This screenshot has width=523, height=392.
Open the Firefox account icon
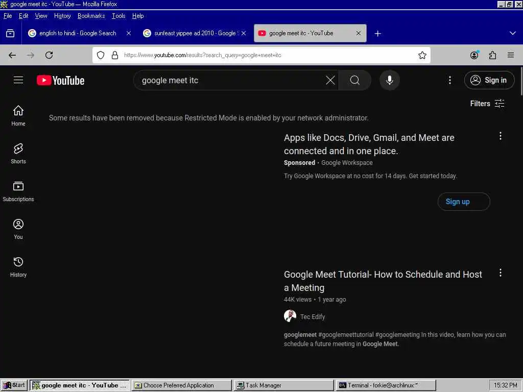coord(474,55)
